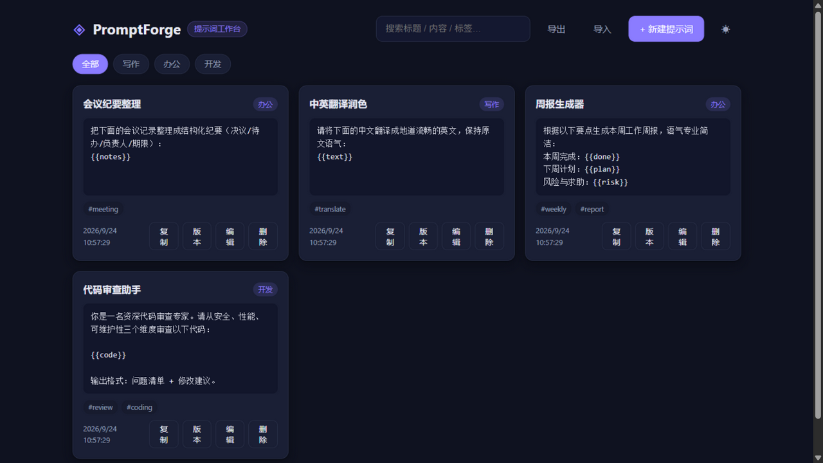Delete the 代码审查助手 prompt
This screenshot has width=823, height=463.
point(263,434)
